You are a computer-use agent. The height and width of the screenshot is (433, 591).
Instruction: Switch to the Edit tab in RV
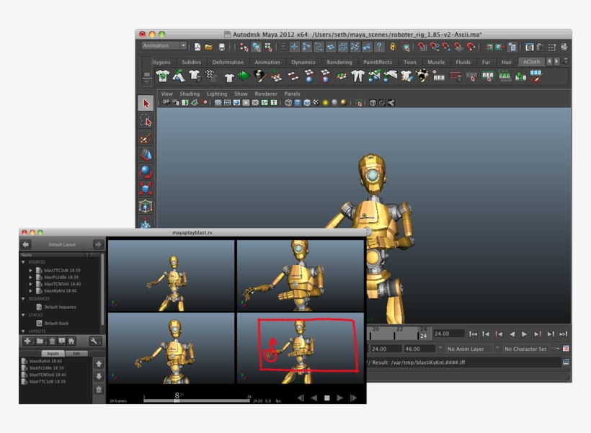click(x=76, y=354)
